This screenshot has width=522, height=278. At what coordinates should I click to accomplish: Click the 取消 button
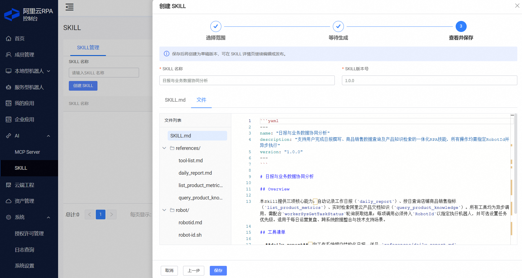(x=169, y=271)
